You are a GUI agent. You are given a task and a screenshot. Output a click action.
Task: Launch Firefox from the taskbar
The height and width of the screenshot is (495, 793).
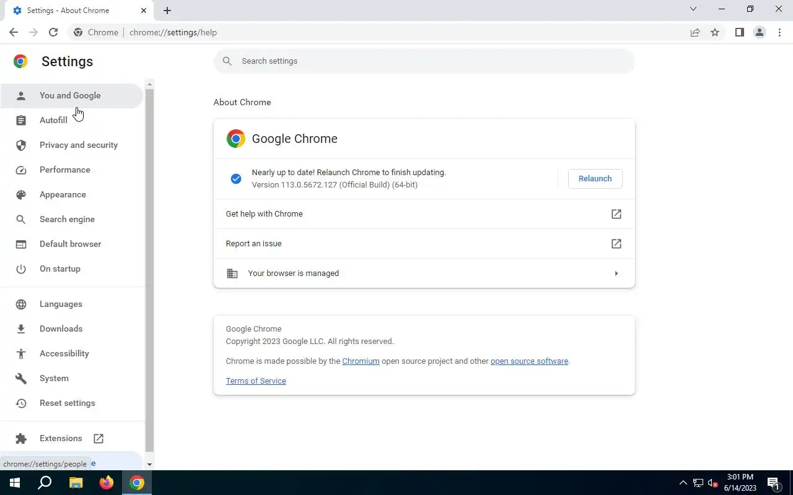[107, 483]
